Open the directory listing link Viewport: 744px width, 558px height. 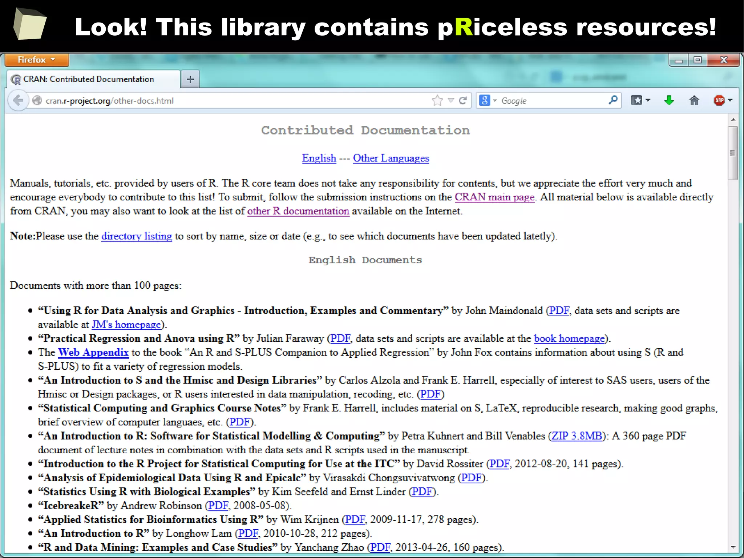coord(137,236)
